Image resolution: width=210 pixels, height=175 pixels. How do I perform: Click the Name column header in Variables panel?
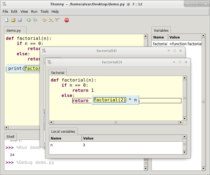[x=159, y=37]
